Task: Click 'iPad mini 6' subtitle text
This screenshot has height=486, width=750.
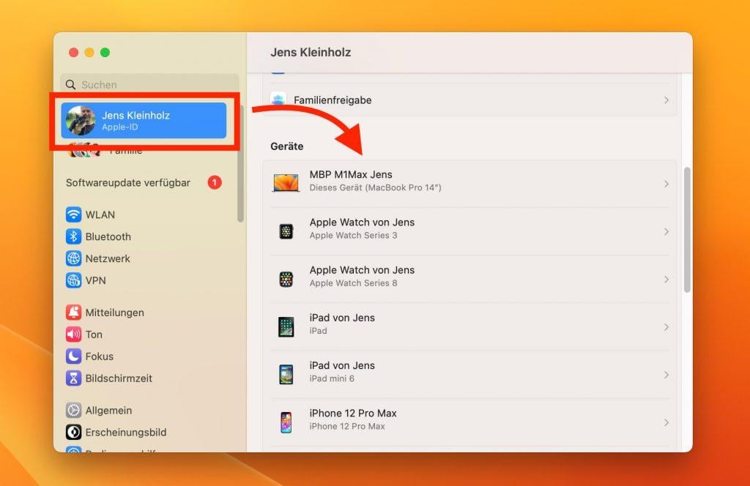Action: pyautogui.click(x=332, y=378)
